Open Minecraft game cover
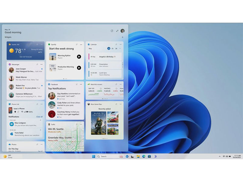243x182 pixels. pyautogui.click(x=113, y=129)
